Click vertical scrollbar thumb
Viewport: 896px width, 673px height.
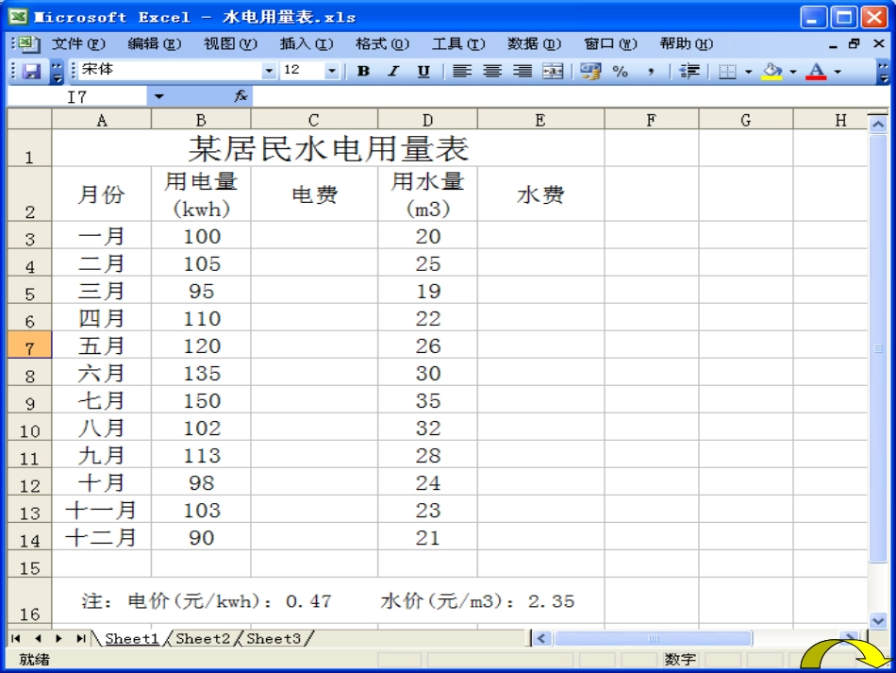click(878, 348)
